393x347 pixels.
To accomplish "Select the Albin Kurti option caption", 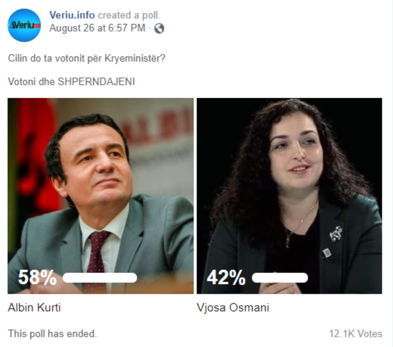I will click(34, 308).
